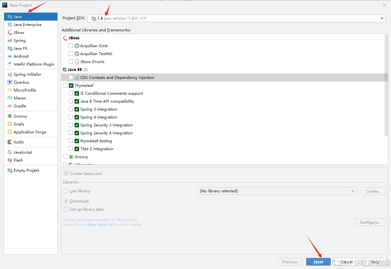Viewport: 391px width, 269px height.
Task: Open the No library selected dropdown
Action: click(277, 191)
